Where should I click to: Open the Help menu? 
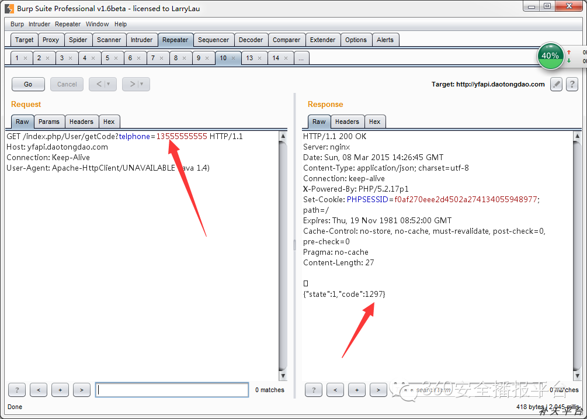point(120,24)
